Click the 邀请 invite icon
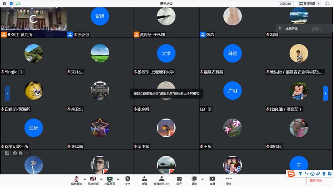Viewport: 333px width, 187px height. pyautogui.click(x=144, y=179)
